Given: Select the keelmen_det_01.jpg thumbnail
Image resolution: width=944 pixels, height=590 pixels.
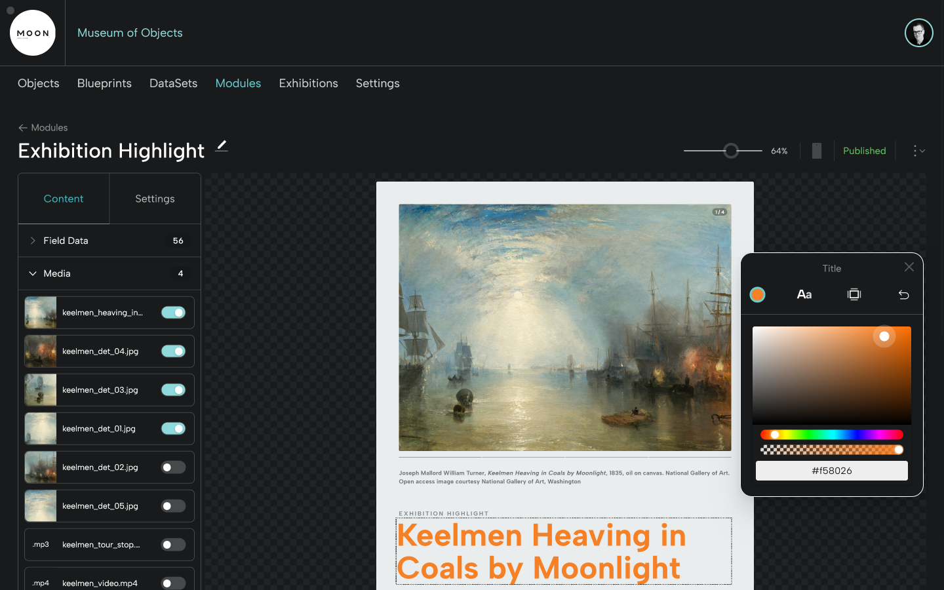Looking at the screenshot, I should coord(41,429).
